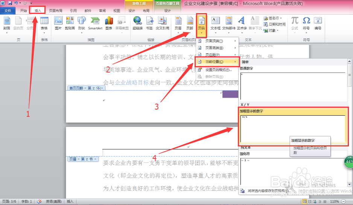Expand Current Position (当前位置) submenu
The height and width of the screenshot is (205, 353).
pos(217,62)
